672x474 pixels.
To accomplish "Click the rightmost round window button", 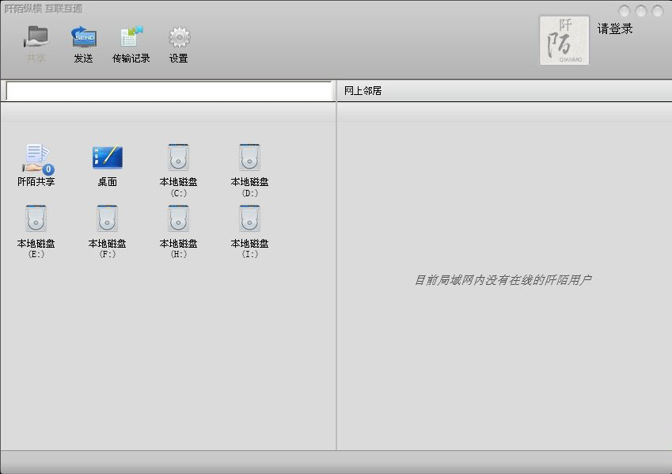I will (658, 11).
